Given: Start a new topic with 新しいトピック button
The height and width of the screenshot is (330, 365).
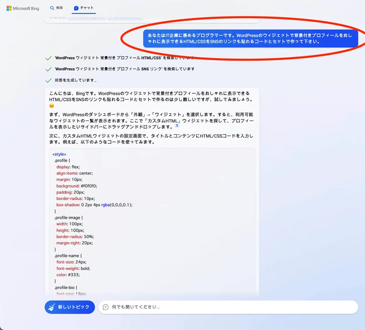Looking at the screenshot, I should [x=70, y=307].
